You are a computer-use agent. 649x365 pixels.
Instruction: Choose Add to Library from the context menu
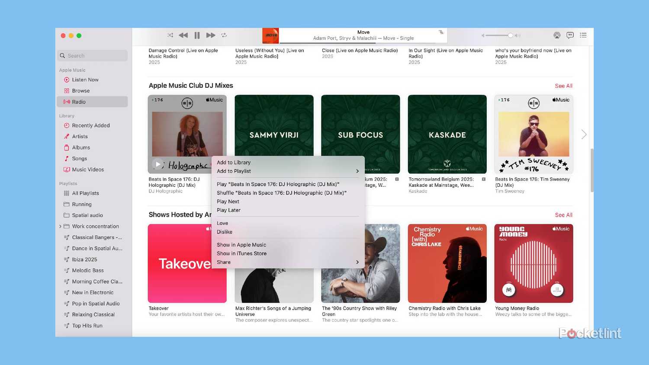pyautogui.click(x=233, y=162)
